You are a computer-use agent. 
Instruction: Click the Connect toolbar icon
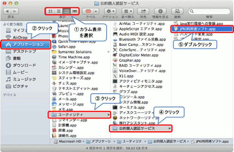(x=177, y=11)
